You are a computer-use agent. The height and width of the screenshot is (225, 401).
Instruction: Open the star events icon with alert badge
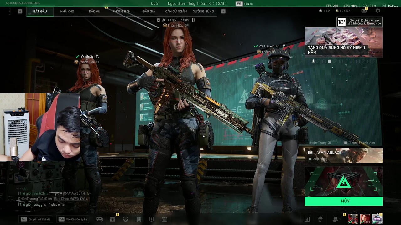point(113,219)
